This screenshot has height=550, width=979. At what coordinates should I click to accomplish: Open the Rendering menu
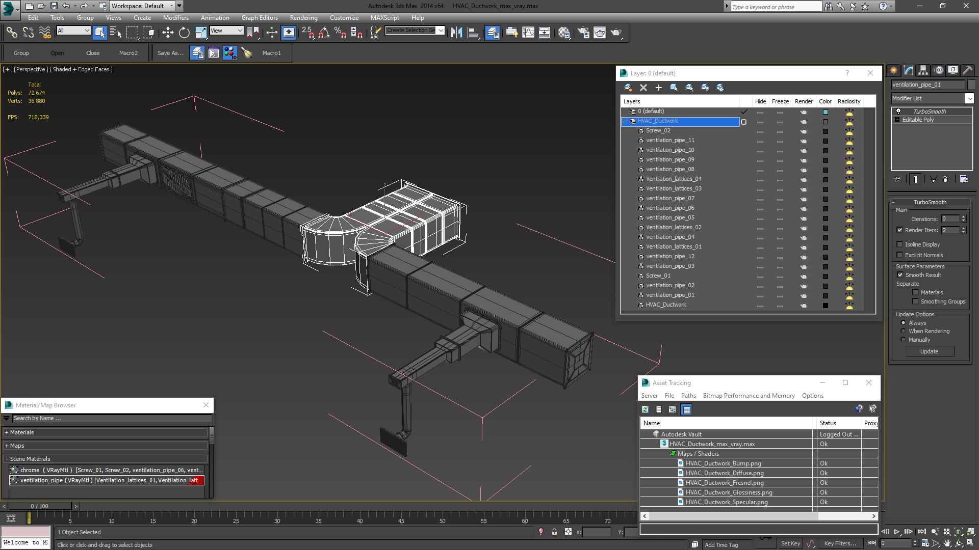tap(303, 17)
